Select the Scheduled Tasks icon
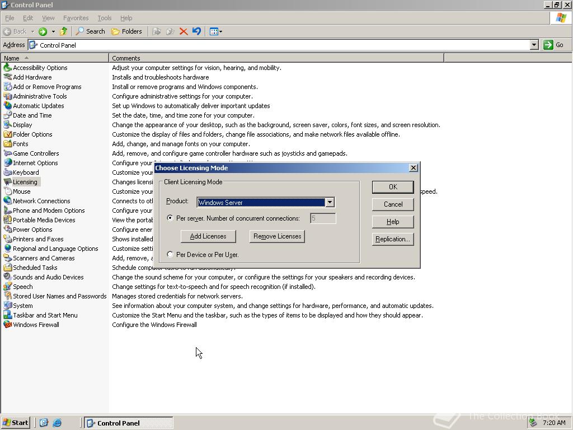 pyautogui.click(x=8, y=267)
